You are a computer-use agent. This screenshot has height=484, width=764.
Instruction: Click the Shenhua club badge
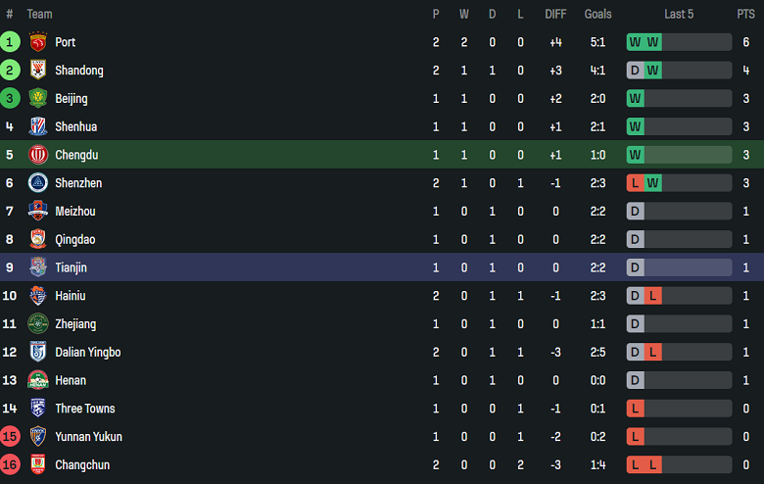(38, 126)
